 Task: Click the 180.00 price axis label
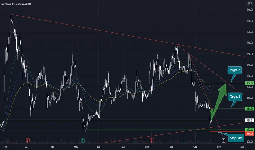coord(250,98)
